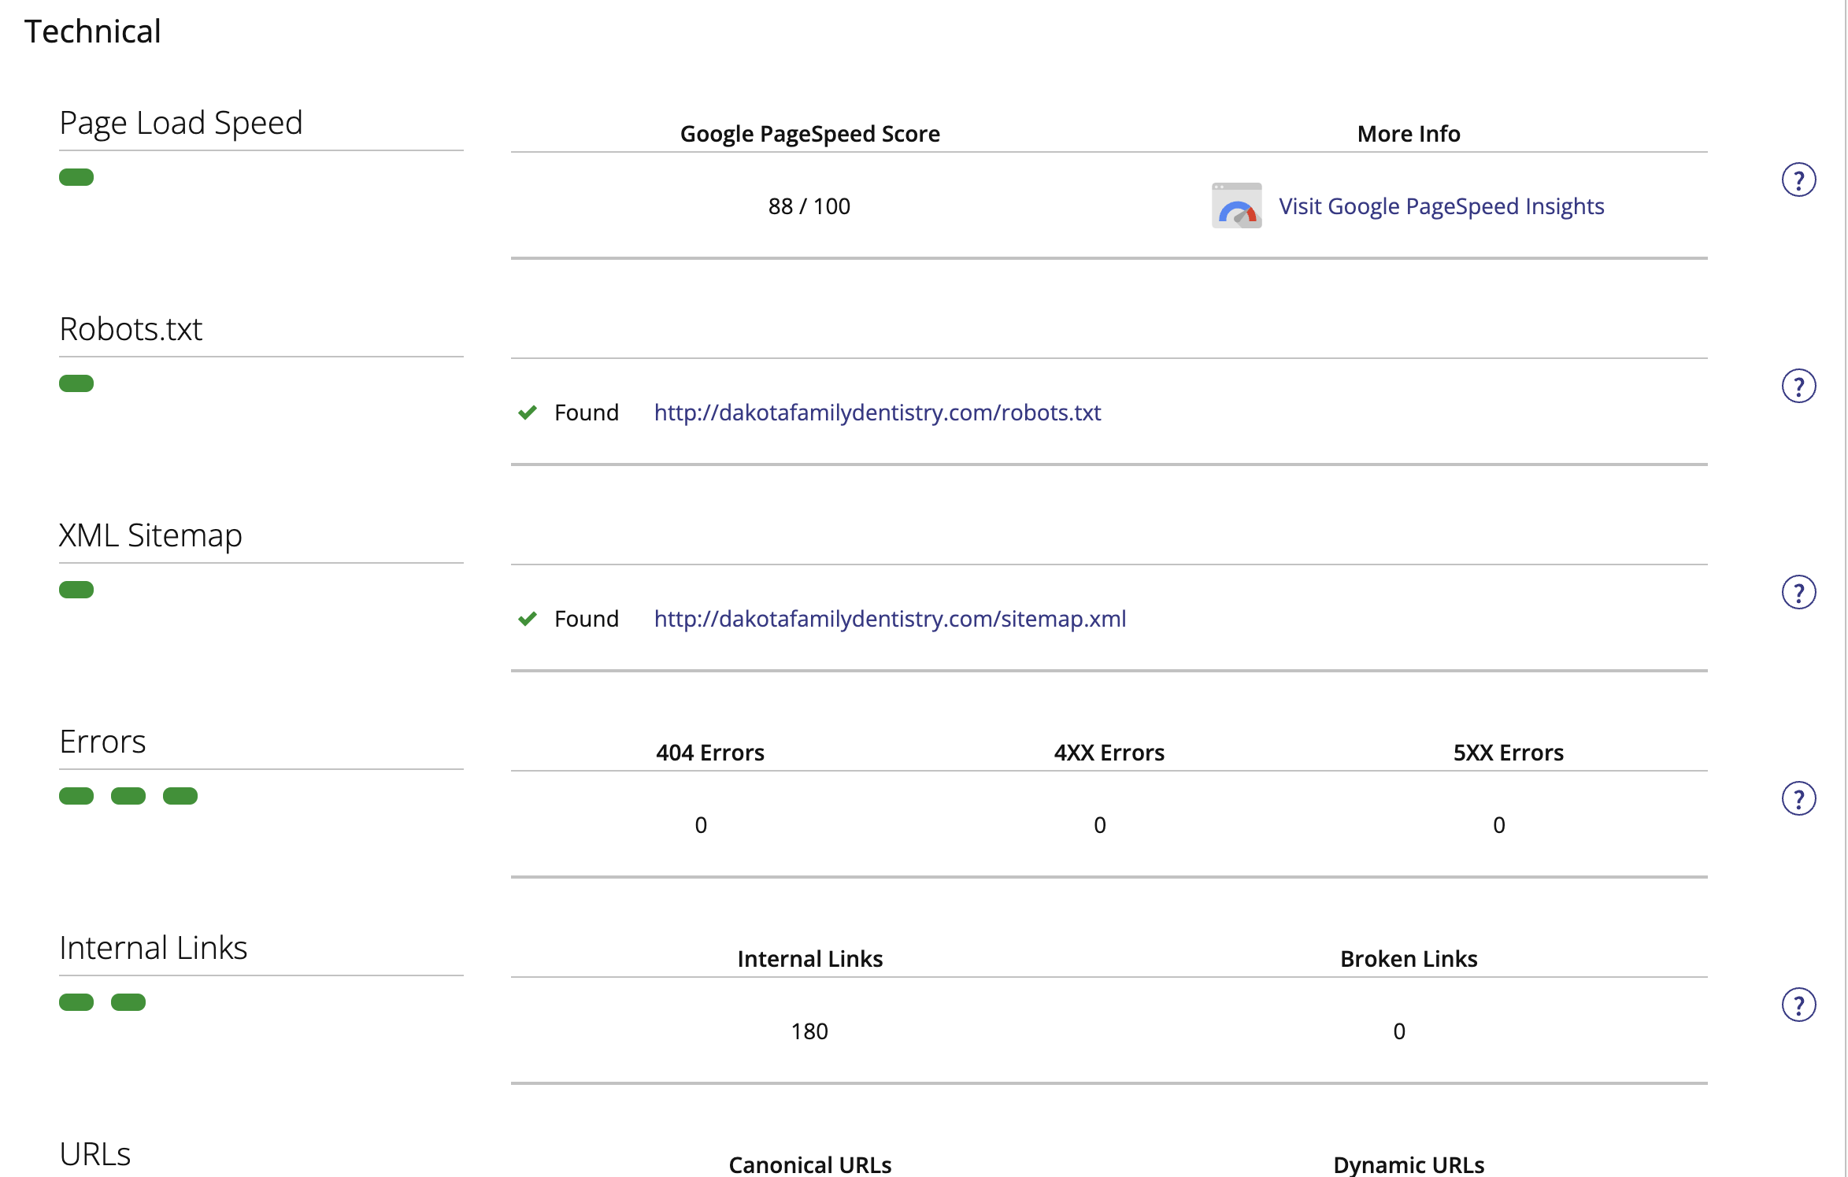Click the Technical section heading
Image resolution: width=1848 pixels, height=1177 pixels.
tap(93, 31)
